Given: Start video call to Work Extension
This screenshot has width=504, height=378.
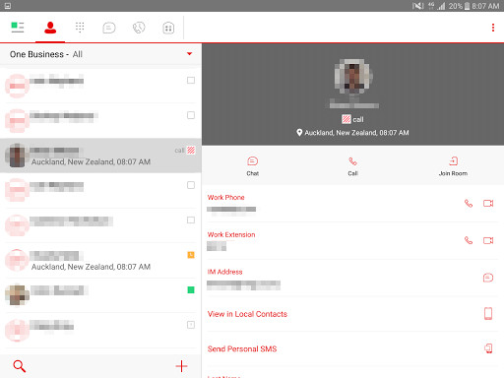Looking at the screenshot, I should pyautogui.click(x=488, y=240).
